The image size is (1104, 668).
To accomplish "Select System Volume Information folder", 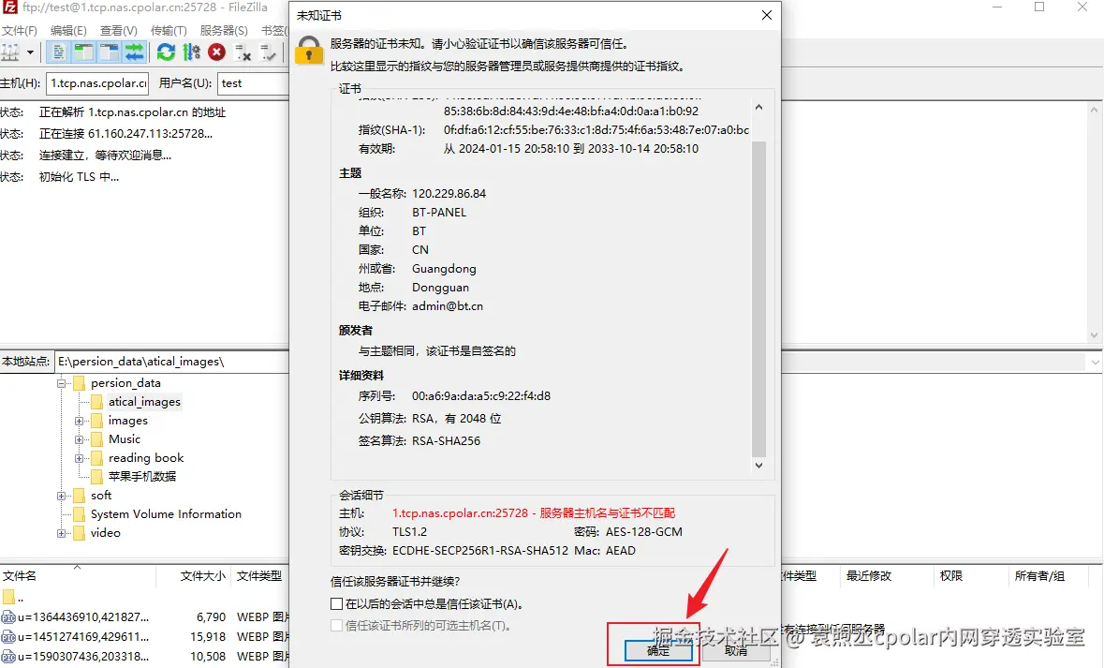I will 166,514.
